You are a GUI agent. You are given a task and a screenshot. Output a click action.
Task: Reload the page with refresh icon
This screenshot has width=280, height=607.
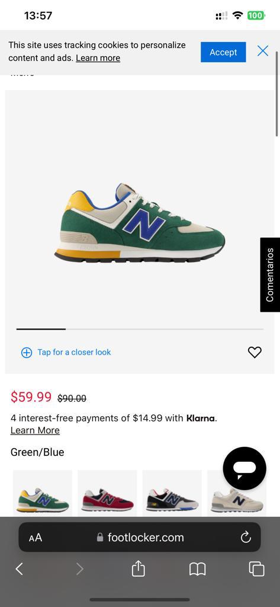pyautogui.click(x=246, y=537)
